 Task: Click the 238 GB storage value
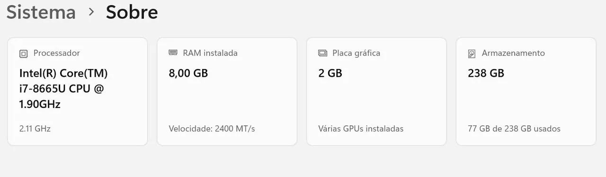pyautogui.click(x=486, y=73)
